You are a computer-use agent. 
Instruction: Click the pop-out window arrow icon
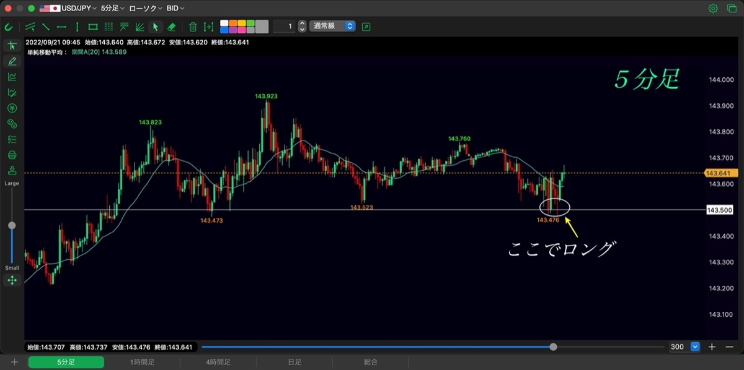[x=366, y=27]
